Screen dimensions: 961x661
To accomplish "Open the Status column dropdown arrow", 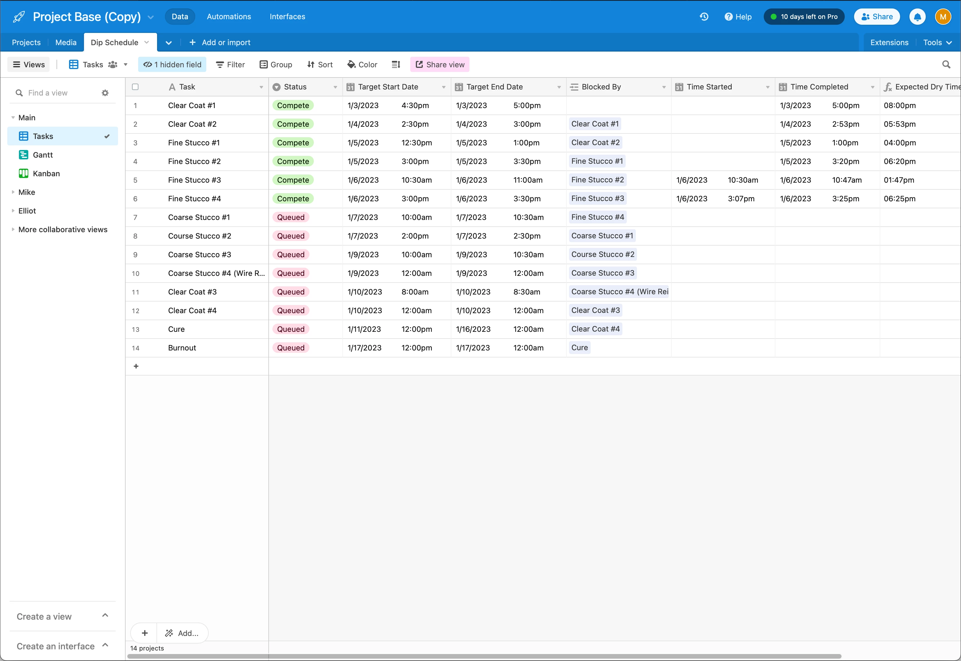I will click(335, 87).
